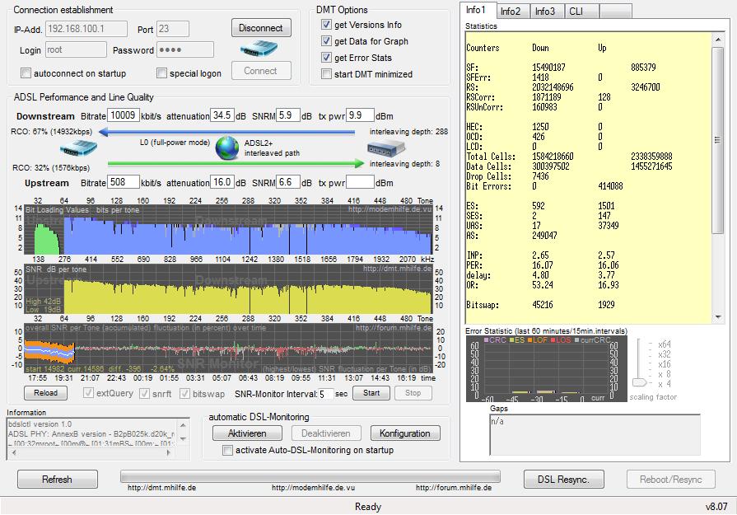The width and height of the screenshot is (737, 515).
Task: Click the DSL Resync. button
Action: point(563,480)
